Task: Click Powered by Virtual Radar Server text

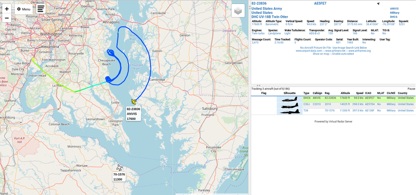Action: 333,122
